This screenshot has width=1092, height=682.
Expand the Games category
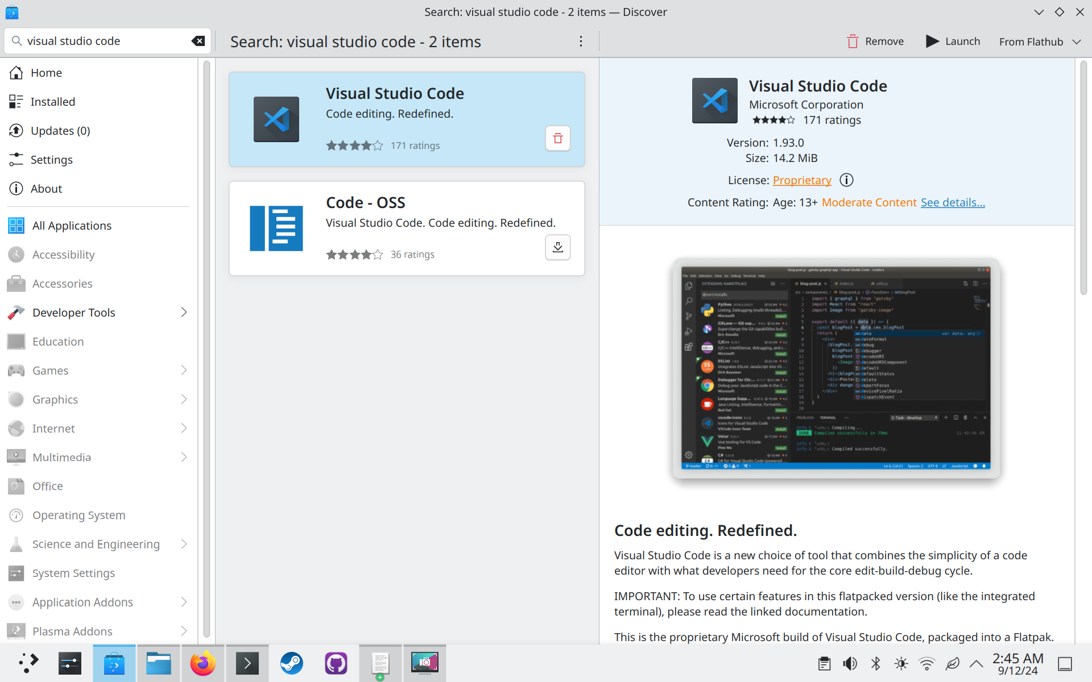pyautogui.click(x=184, y=370)
